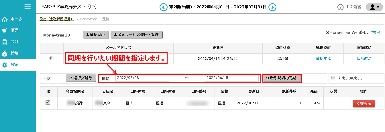This screenshot has height=132, width=385.
Task: Follow the 連携解除 link
Action: click(x=364, y=58)
